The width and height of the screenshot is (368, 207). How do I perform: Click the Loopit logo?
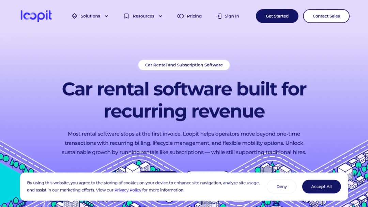[36, 16]
